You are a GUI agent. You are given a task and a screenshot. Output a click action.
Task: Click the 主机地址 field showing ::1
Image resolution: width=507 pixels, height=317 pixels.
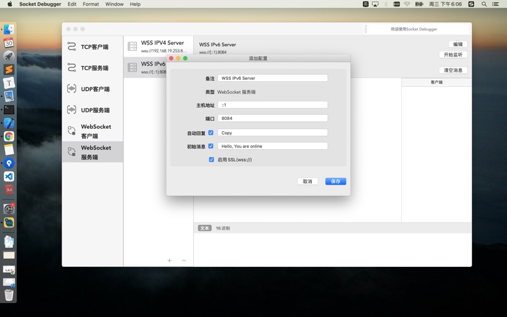click(273, 105)
